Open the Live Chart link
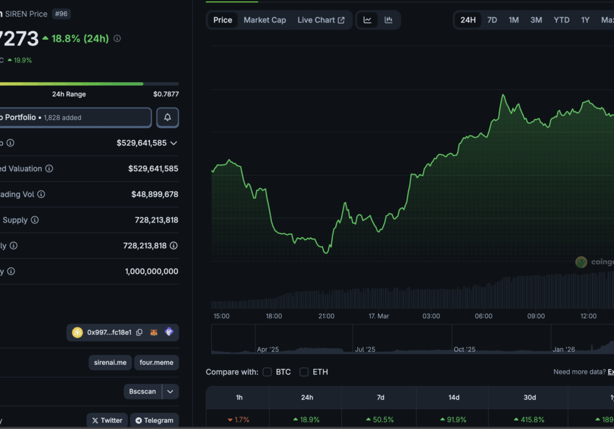 (x=321, y=20)
